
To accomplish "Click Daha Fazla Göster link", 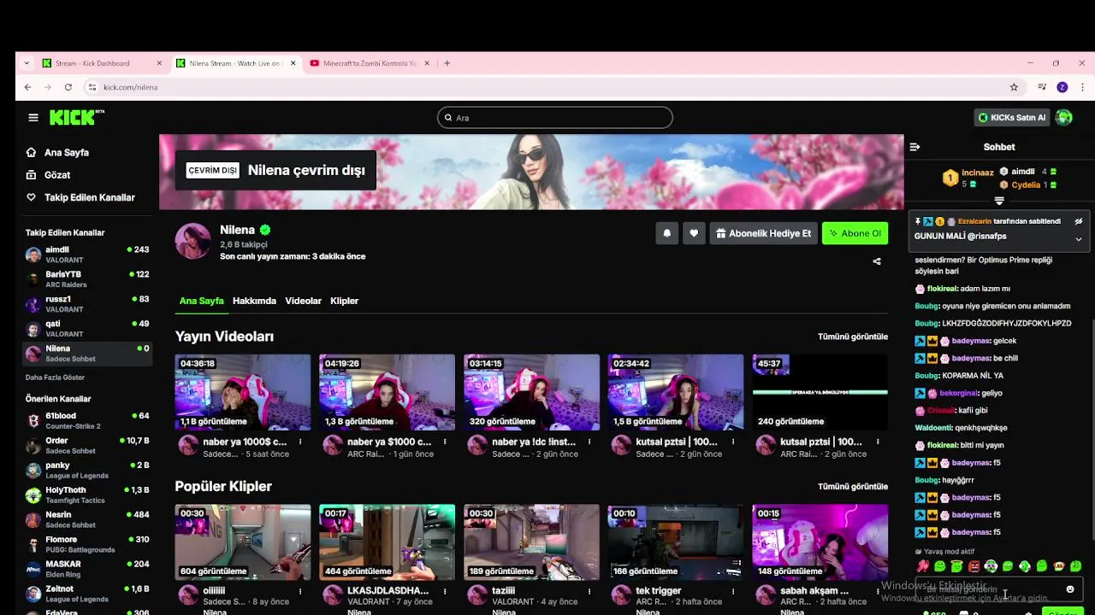I will tap(55, 378).
